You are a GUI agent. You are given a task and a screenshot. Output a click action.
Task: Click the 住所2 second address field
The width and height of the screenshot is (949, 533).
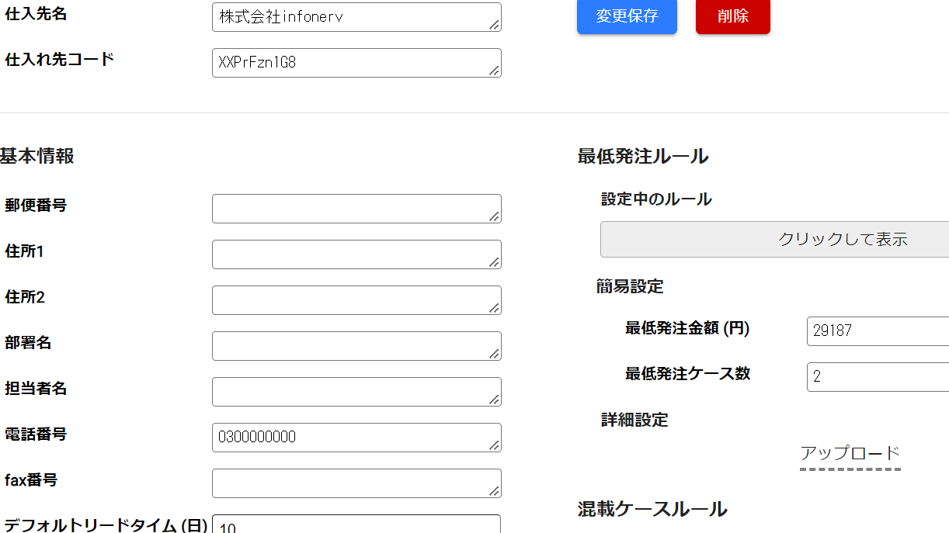pyautogui.click(x=356, y=299)
